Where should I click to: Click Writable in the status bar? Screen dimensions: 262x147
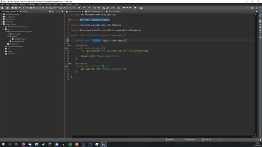pos(170,140)
